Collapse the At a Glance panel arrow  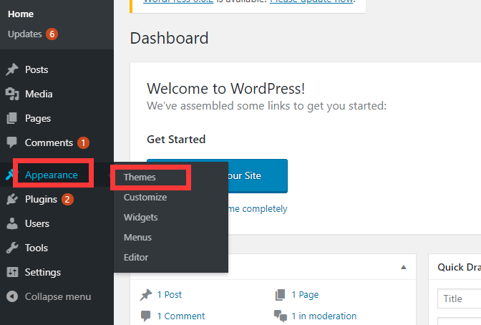coord(404,267)
